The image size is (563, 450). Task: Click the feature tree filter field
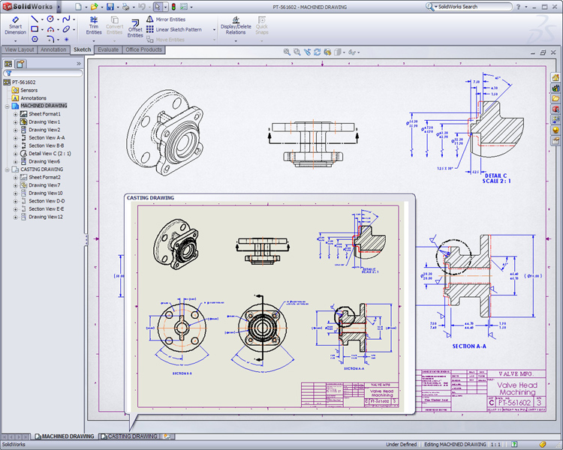coord(43,73)
